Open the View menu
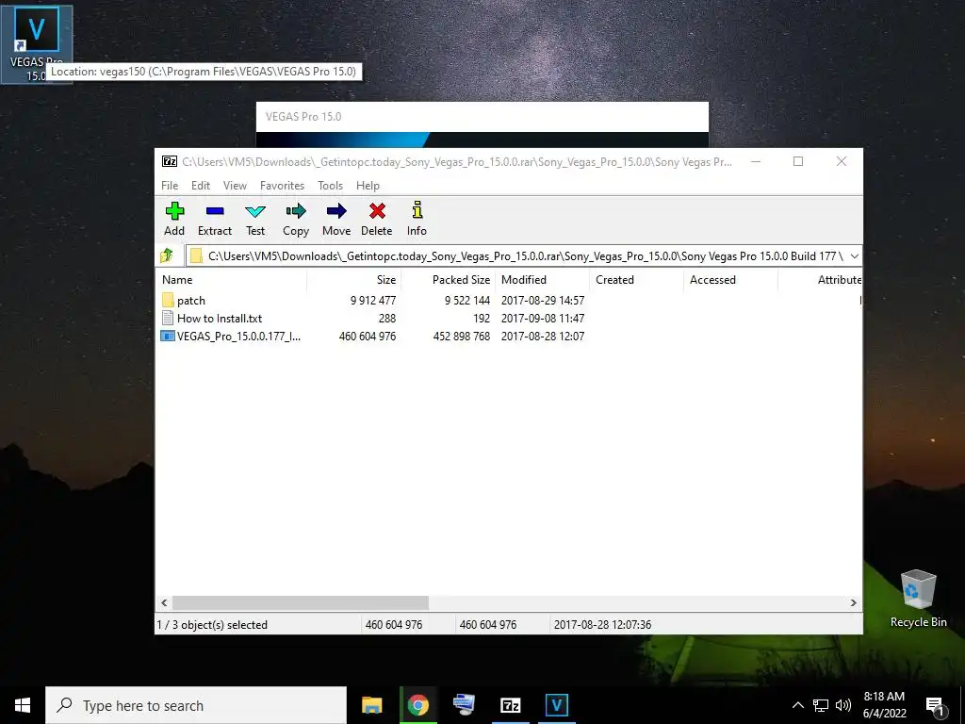 click(x=235, y=186)
